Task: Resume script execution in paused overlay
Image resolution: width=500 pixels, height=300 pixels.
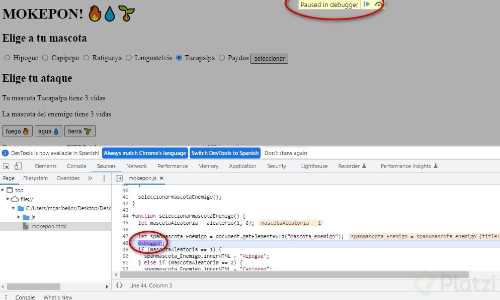Action: click(x=366, y=5)
